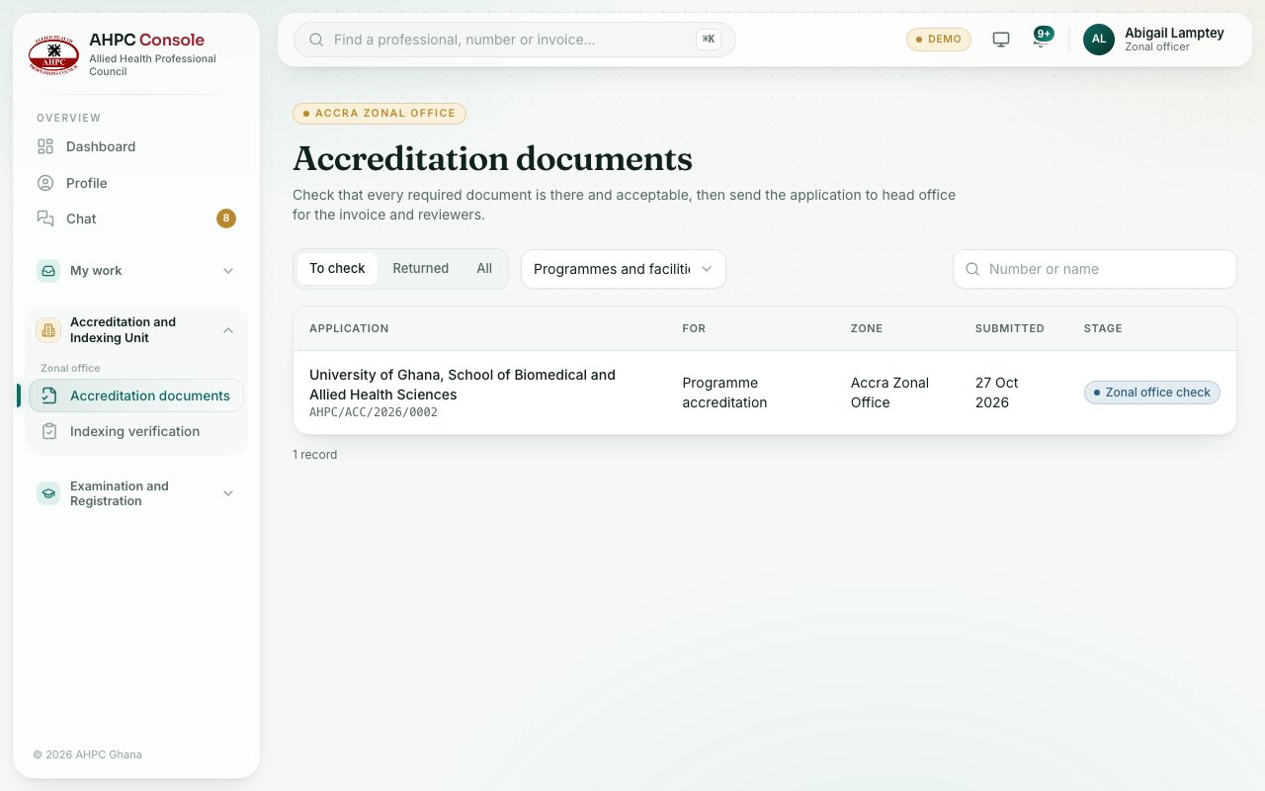Screen dimensions: 1265x791
Task: Click the AL user avatar
Action: click(1099, 40)
